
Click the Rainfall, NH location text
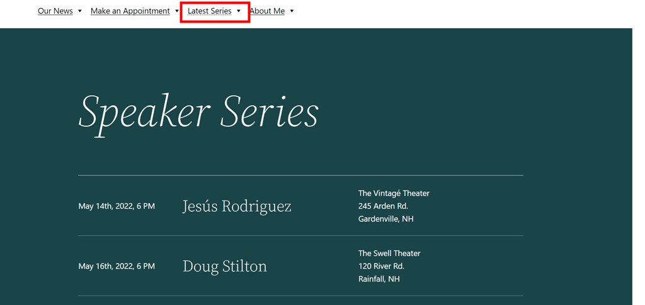[x=379, y=279]
